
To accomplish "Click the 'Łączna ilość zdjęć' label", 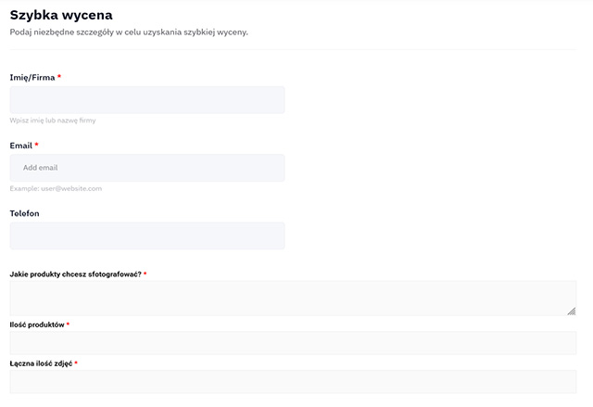I will (x=41, y=363).
